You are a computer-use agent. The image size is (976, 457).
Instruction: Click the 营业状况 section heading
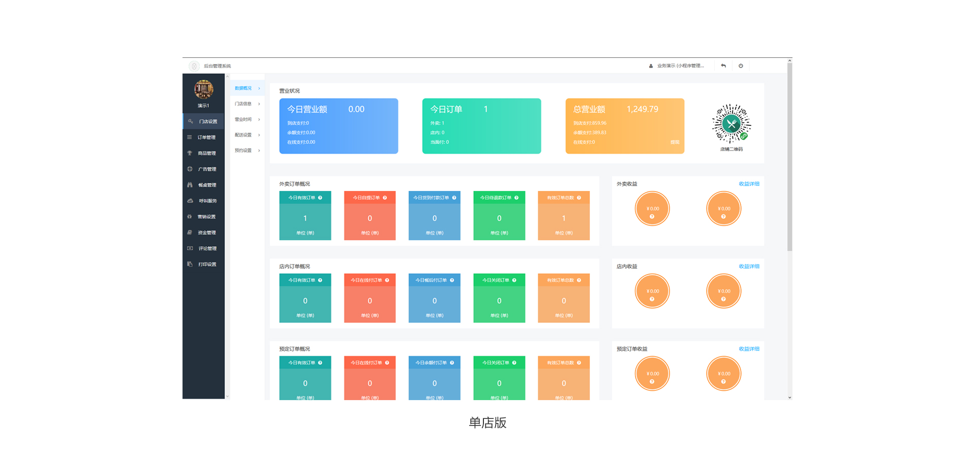(x=289, y=91)
